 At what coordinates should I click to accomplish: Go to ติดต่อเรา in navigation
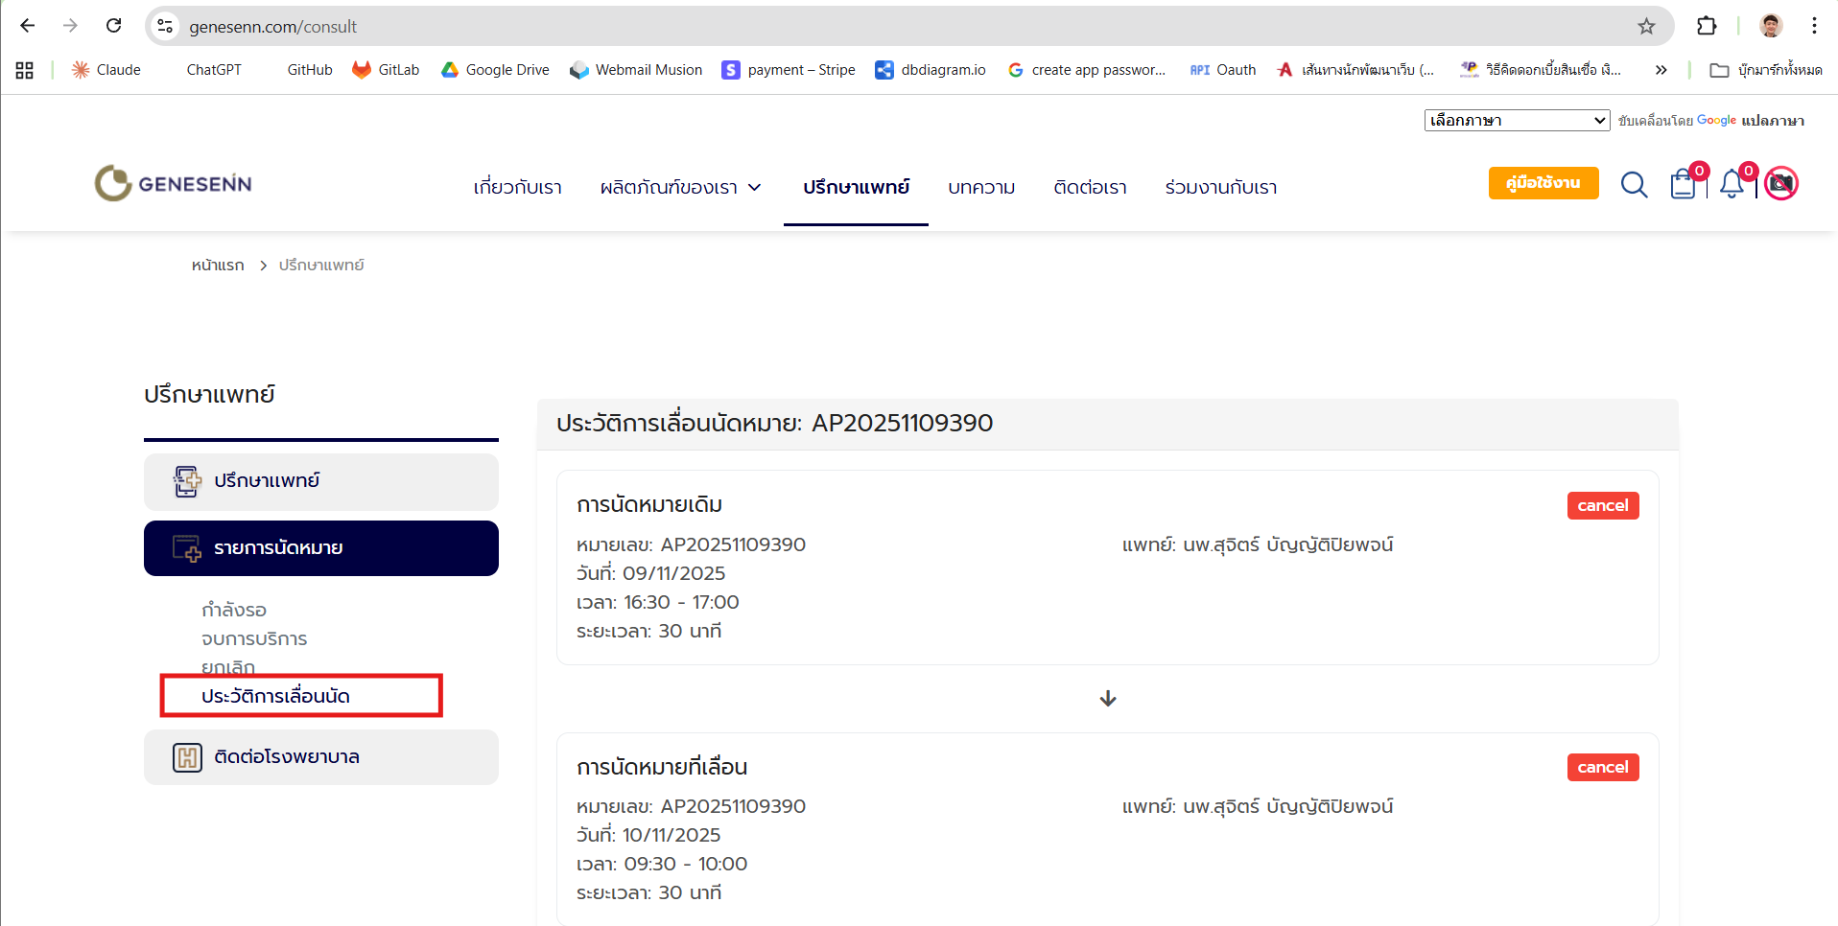coord(1090,187)
